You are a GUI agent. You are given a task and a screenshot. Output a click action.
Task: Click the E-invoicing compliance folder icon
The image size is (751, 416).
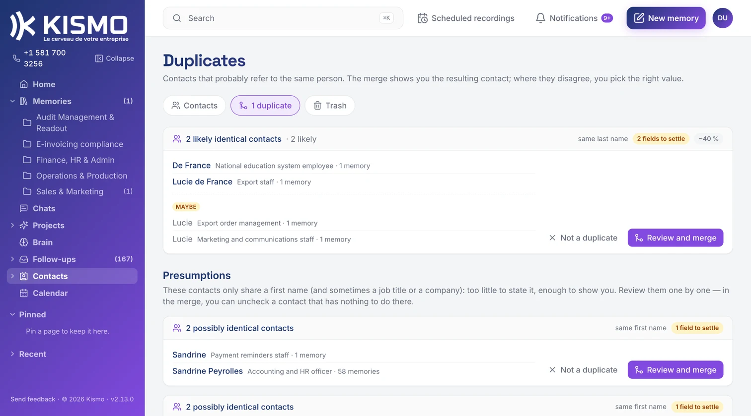coord(27,144)
